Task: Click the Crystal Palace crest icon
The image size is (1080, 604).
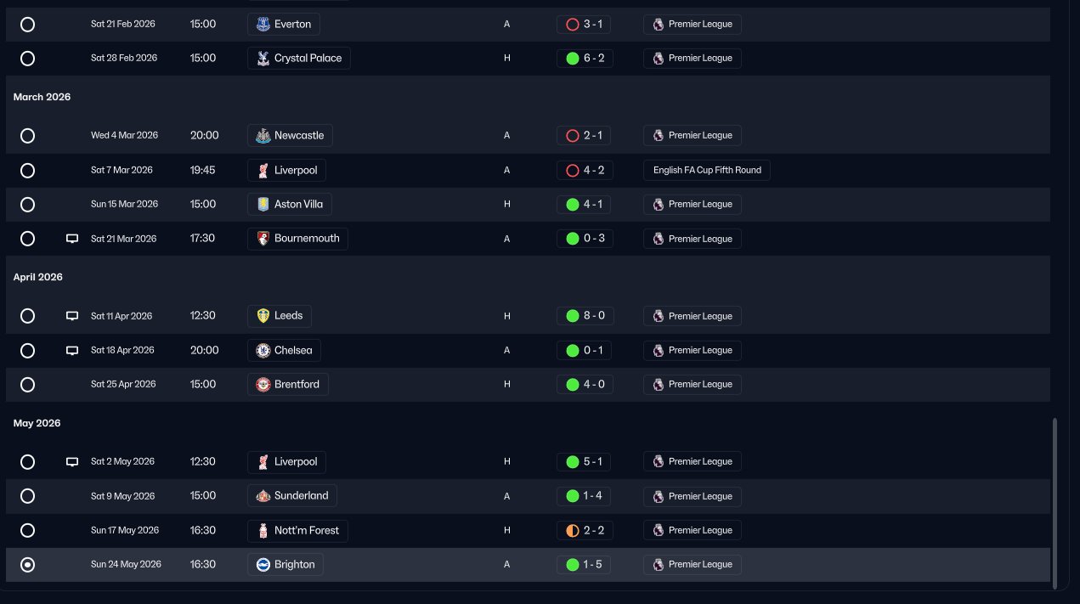Action: (263, 59)
